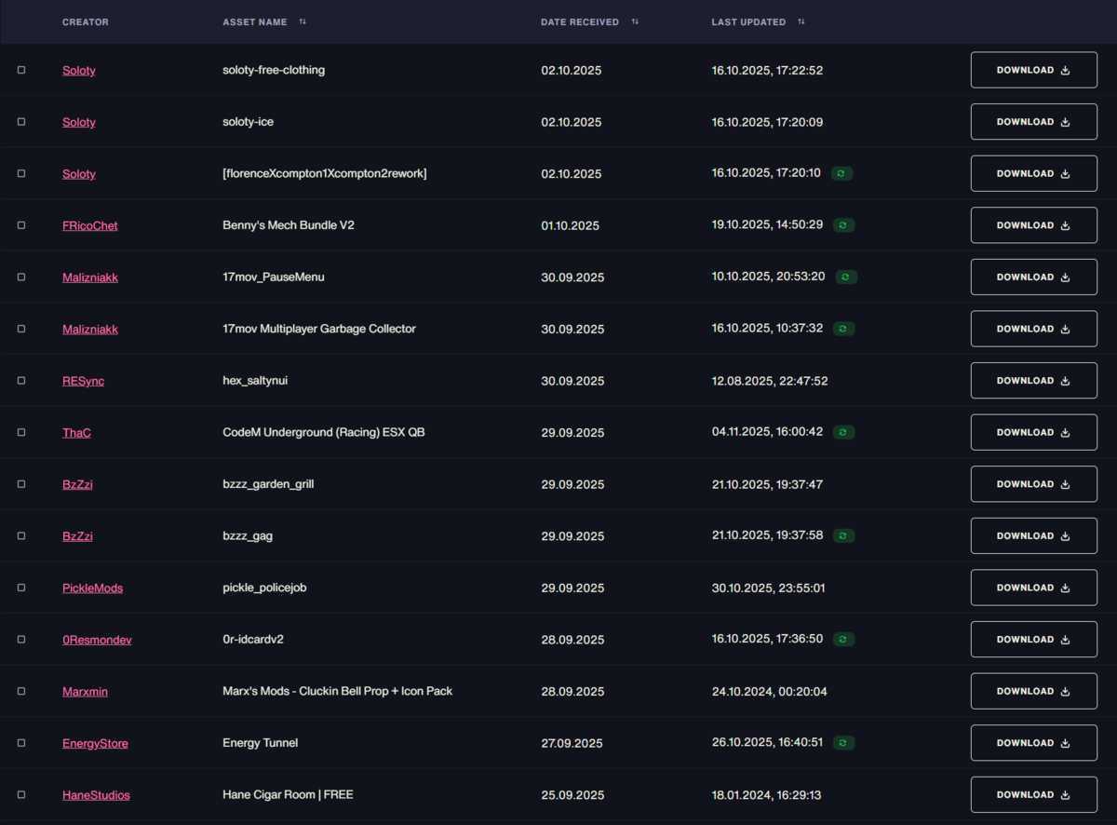This screenshot has height=825, width=1117.
Task: Download the Hane Cigar Room asset
Action: pyautogui.click(x=1033, y=794)
